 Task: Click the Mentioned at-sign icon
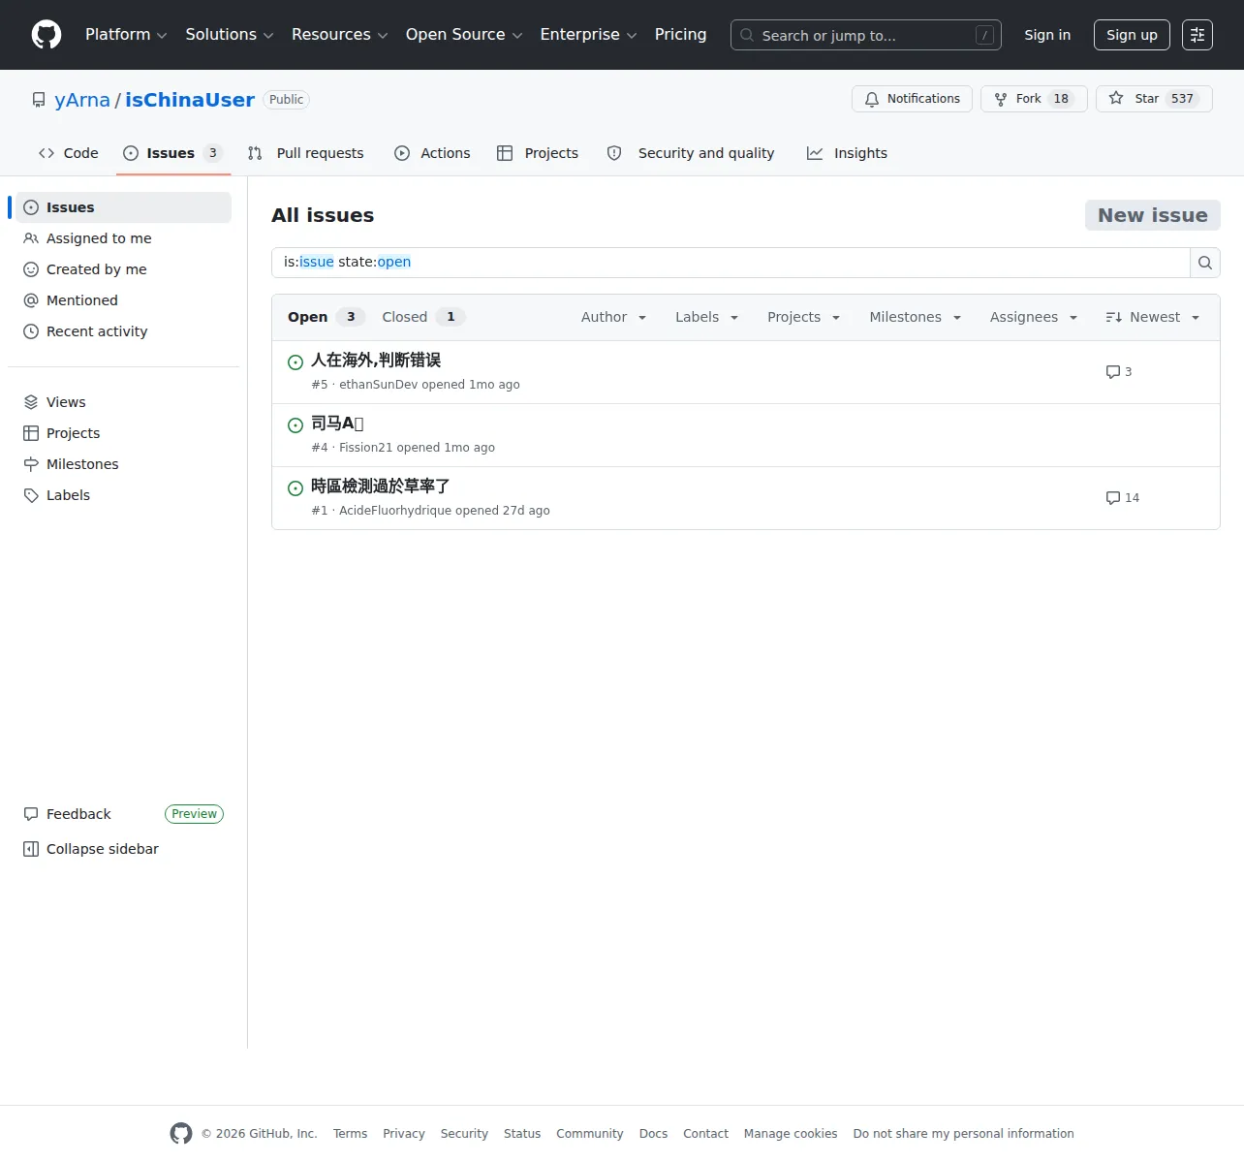31,300
